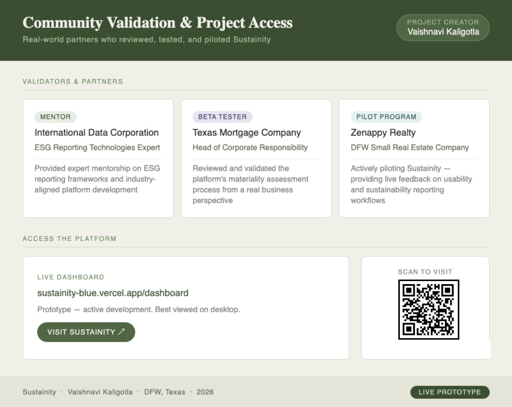The image size is (512, 407).
Task: Click the QR code image
Action: 429,309
